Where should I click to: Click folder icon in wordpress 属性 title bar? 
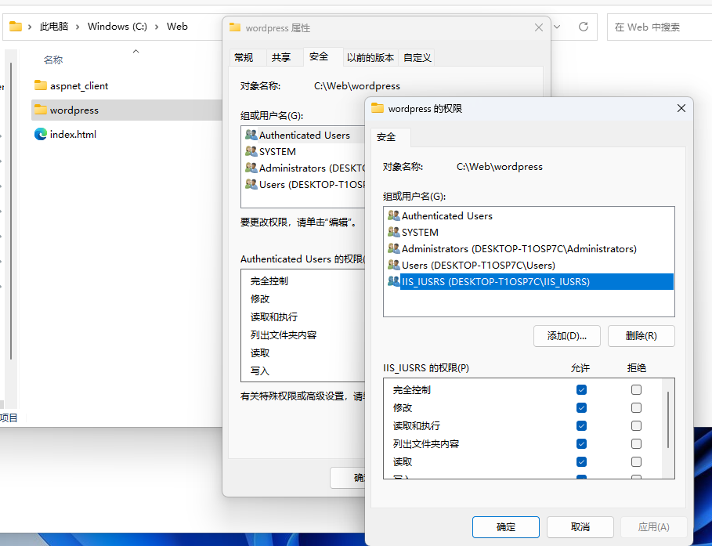[x=235, y=27]
